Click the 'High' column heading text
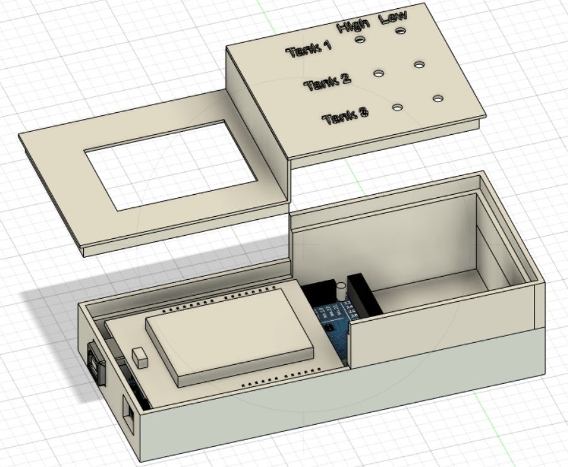Viewport: 568px width, 467px height. coord(353,25)
